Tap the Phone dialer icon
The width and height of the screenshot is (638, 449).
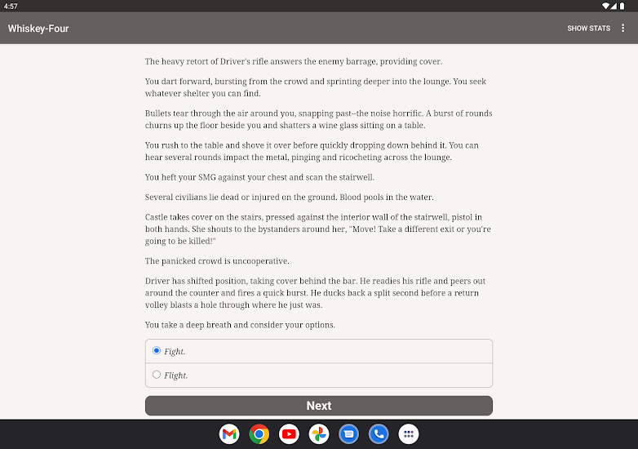(379, 434)
